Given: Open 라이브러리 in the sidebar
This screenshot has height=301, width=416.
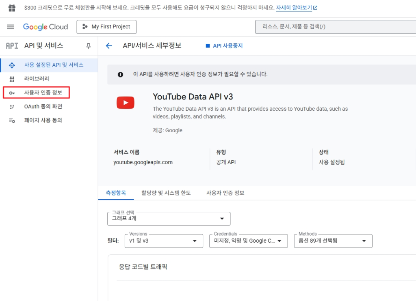Looking at the screenshot, I should point(37,79).
